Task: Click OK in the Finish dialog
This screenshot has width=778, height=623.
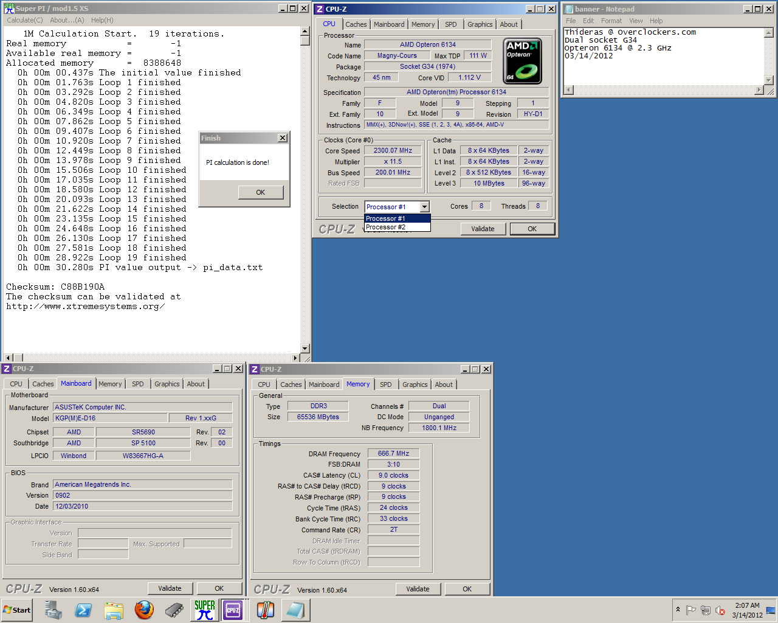Action: click(261, 192)
